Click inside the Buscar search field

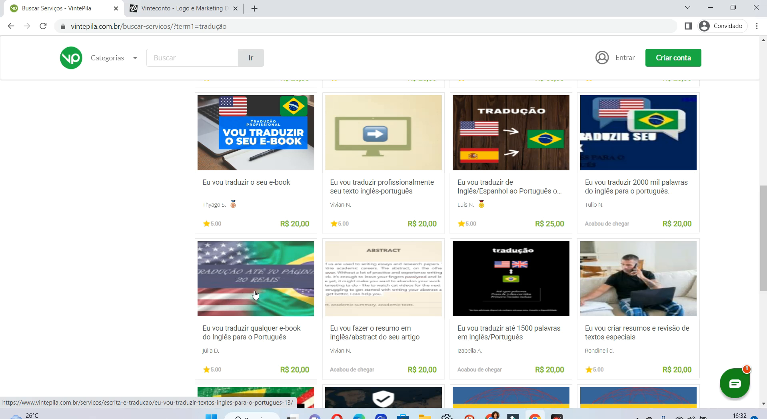(192, 58)
